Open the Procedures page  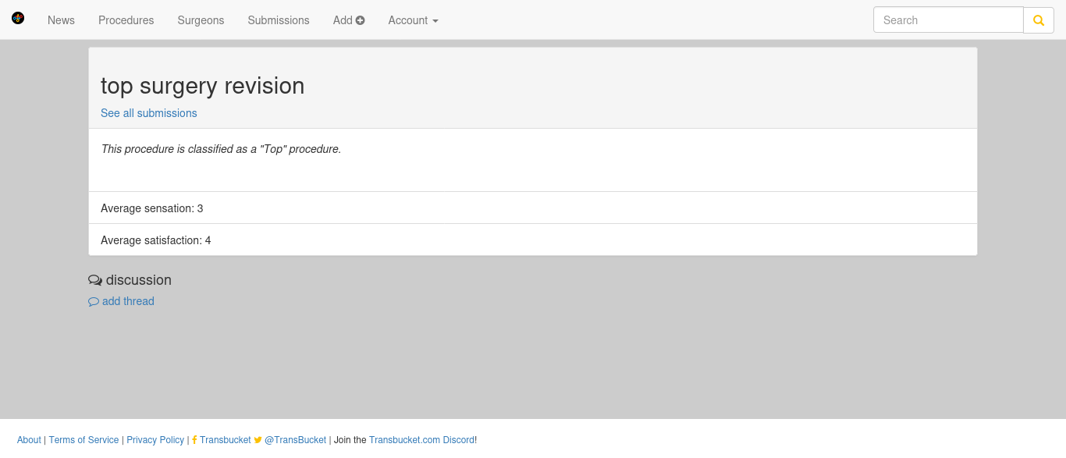126,20
